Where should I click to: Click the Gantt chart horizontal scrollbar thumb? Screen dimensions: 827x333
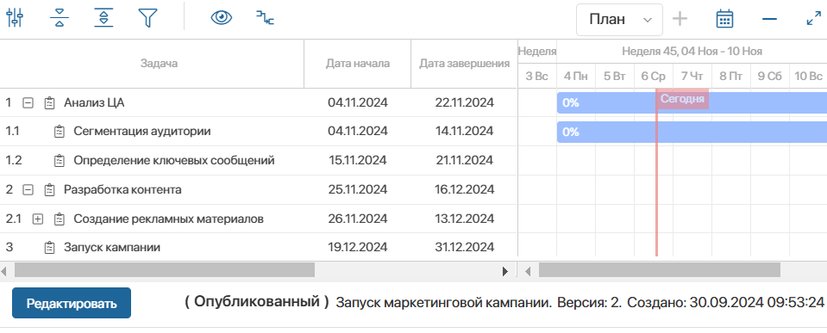click(x=660, y=270)
